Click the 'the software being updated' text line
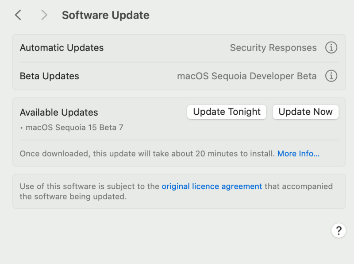This screenshot has height=264, width=354. [x=73, y=197]
